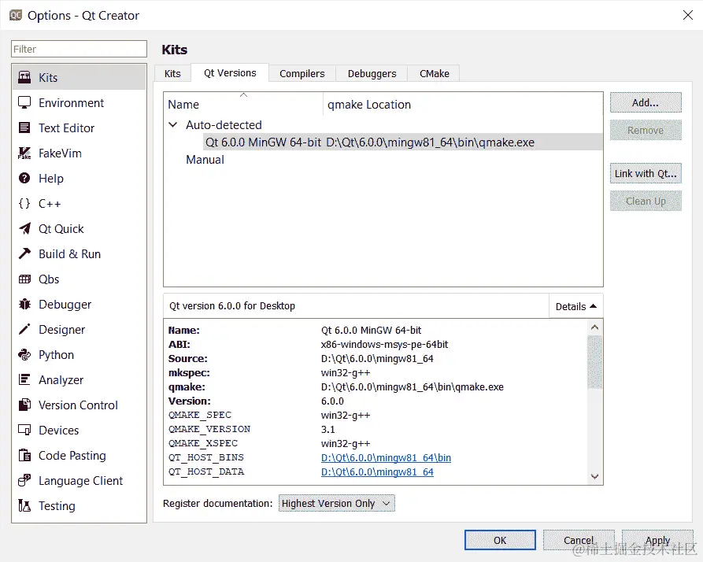Switch to the Kits tab

coord(172,73)
